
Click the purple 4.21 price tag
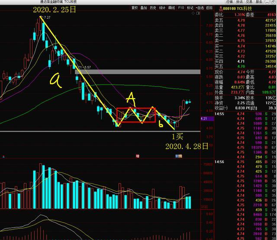207,118
